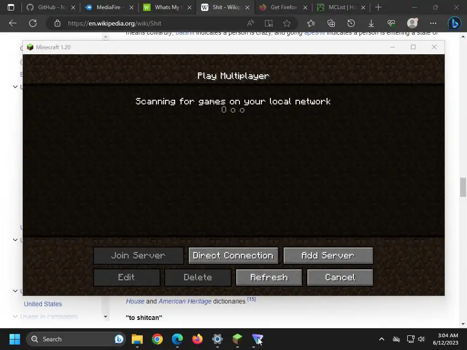Open Microsoft Edge from taskbar

point(177,339)
